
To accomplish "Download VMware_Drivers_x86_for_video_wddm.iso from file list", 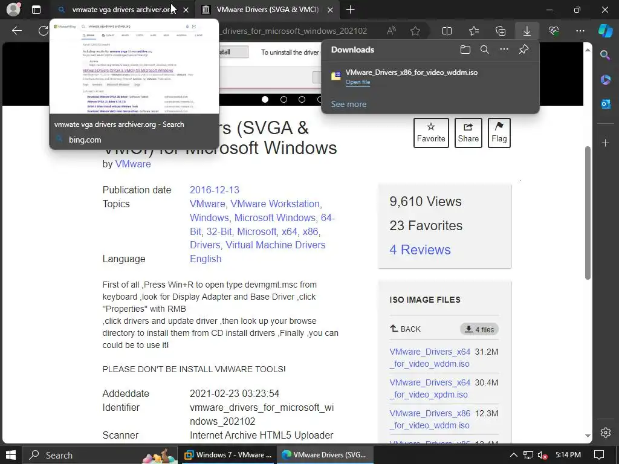I will [430, 419].
